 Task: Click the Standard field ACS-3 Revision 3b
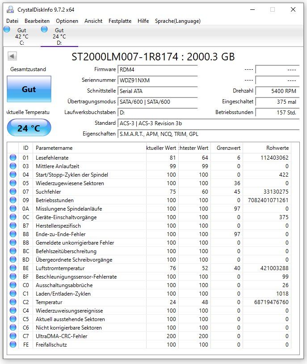click(208, 123)
